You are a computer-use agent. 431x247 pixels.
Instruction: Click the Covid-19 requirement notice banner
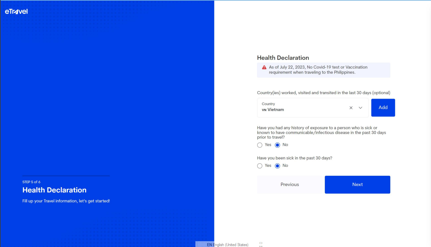[x=323, y=70]
